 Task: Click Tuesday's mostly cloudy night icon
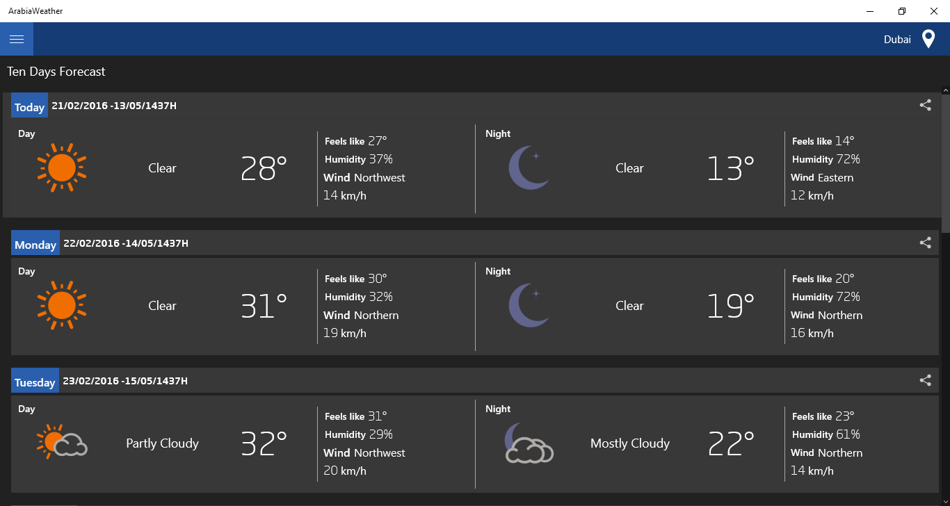pos(529,443)
